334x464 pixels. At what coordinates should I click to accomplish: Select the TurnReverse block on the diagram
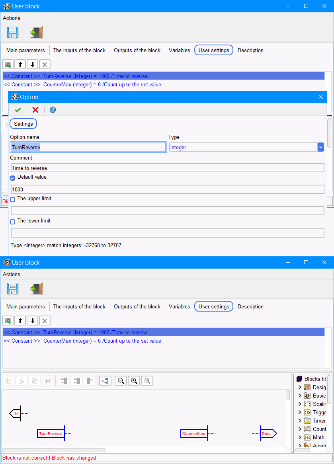click(x=51, y=433)
